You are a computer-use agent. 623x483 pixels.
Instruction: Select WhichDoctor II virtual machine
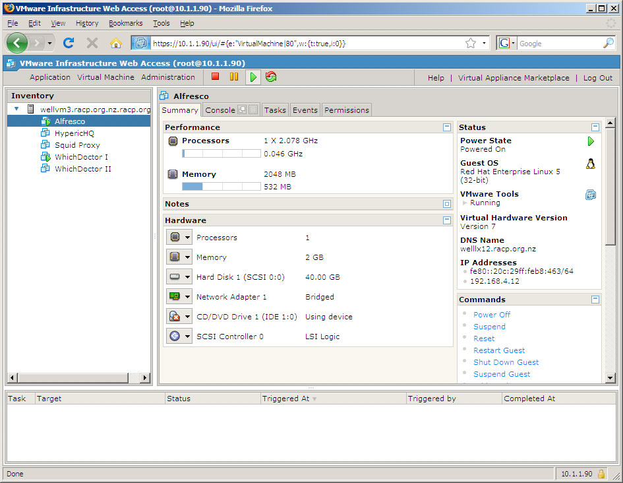[x=82, y=168]
